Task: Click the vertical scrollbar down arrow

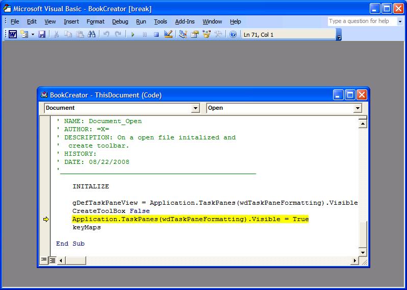Action: pos(363,252)
